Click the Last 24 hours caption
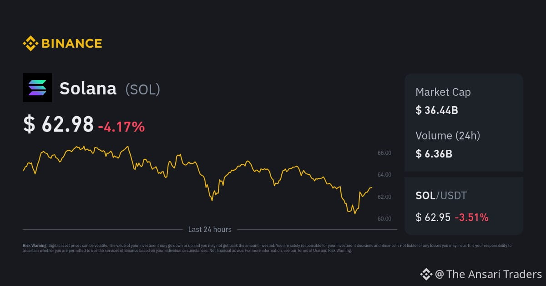 pos(210,229)
